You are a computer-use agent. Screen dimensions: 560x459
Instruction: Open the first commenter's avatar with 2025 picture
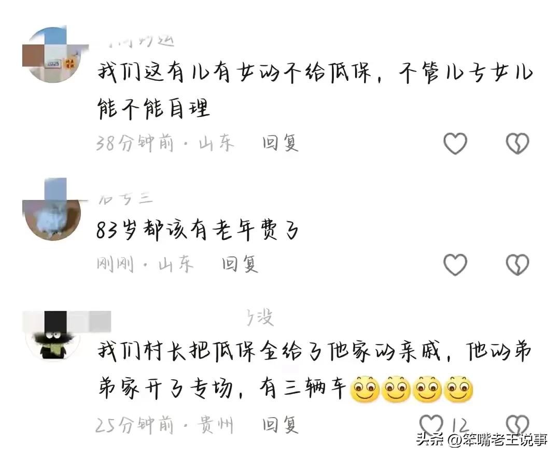(53, 54)
